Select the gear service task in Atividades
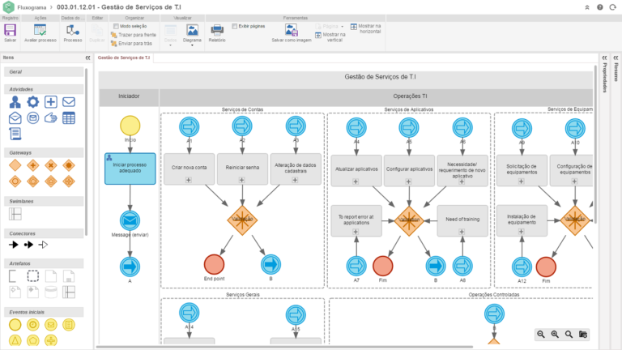 pyautogui.click(x=33, y=102)
